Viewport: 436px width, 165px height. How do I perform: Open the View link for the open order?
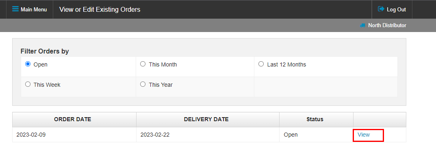pyautogui.click(x=364, y=135)
